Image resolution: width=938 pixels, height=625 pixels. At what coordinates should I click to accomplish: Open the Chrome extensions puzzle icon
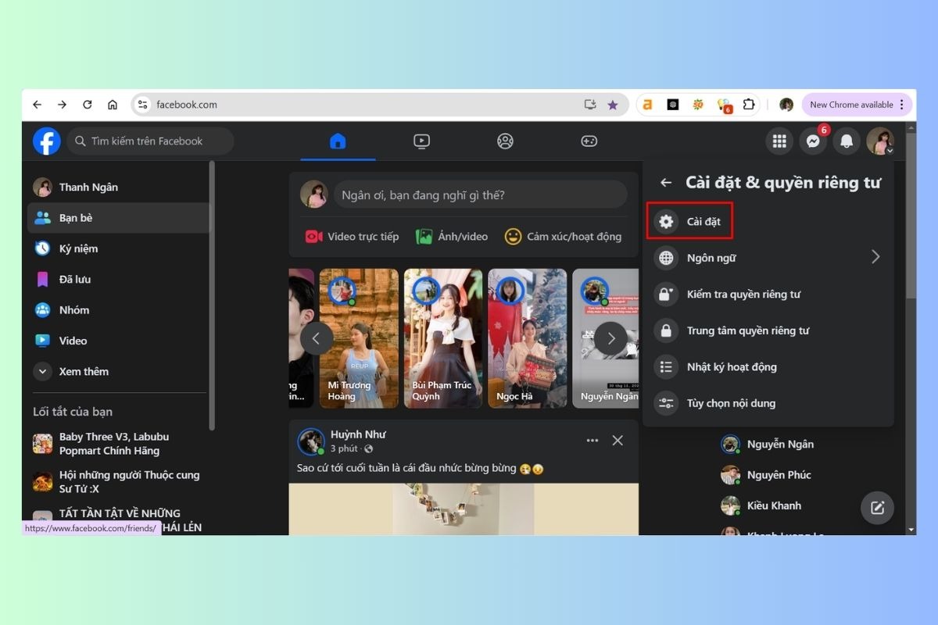(x=749, y=105)
